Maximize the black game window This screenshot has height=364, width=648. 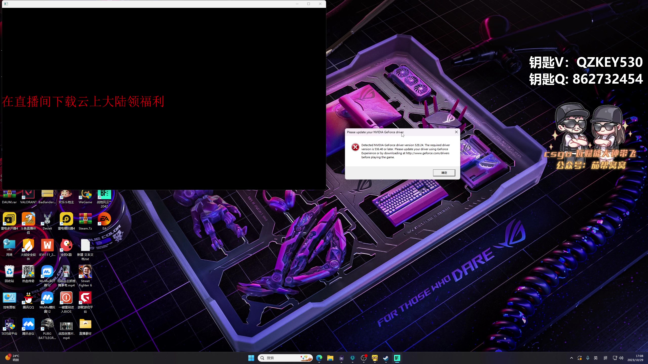309,4
